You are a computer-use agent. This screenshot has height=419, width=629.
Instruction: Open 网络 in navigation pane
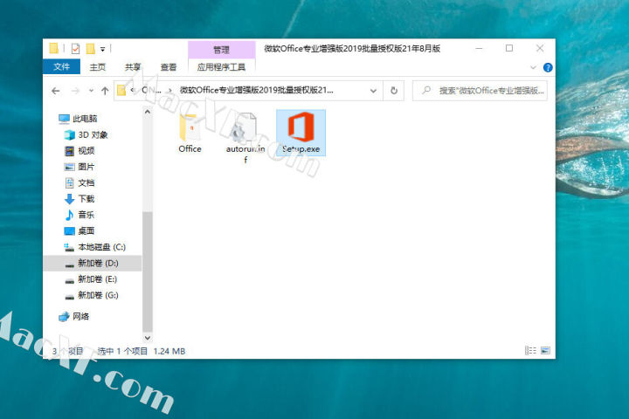(x=73, y=316)
